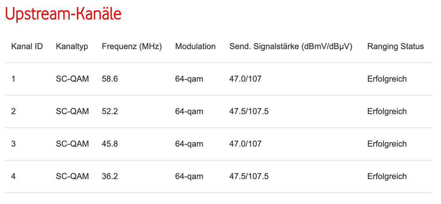Click the Kanaltyp column header
This screenshot has height=204, width=441.
click(72, 46)
